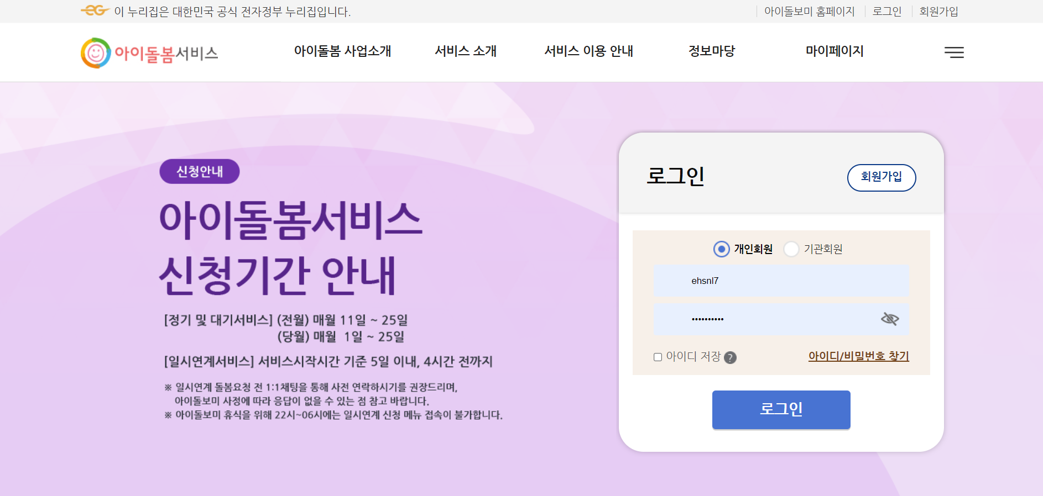The height and width of the screenshot is (496, 1043).
Task: Open the 마이페이지 menu
Action: 835,51
